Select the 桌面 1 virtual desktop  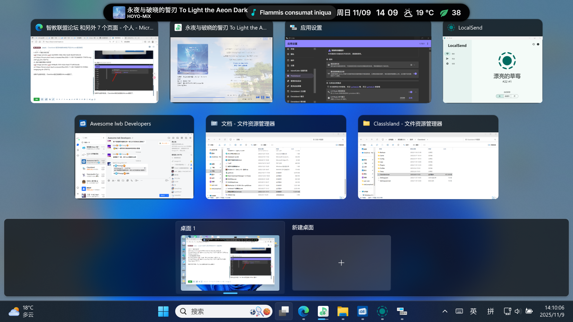coord(230,263)
